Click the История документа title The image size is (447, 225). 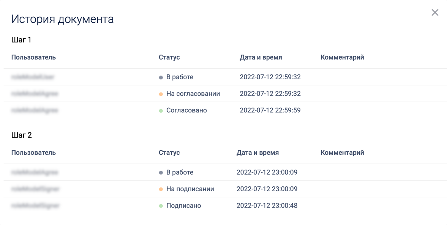click(63, 19)
